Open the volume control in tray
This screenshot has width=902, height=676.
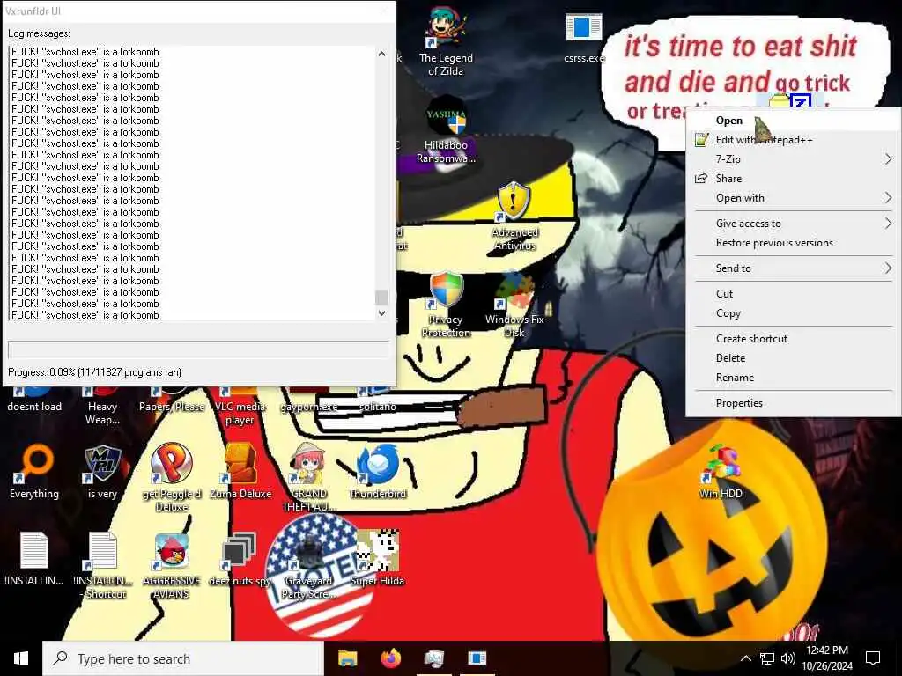(788, 658)
